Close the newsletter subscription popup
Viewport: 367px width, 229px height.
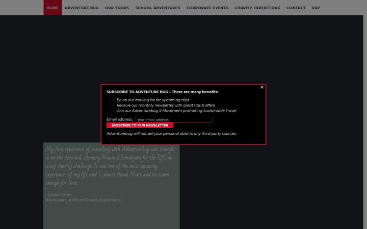pos(262,87)
